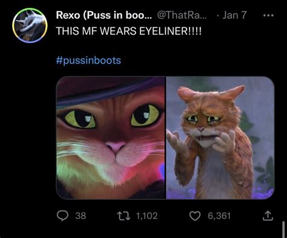Open the #pussinboots hashtag link

coord(88,60)
